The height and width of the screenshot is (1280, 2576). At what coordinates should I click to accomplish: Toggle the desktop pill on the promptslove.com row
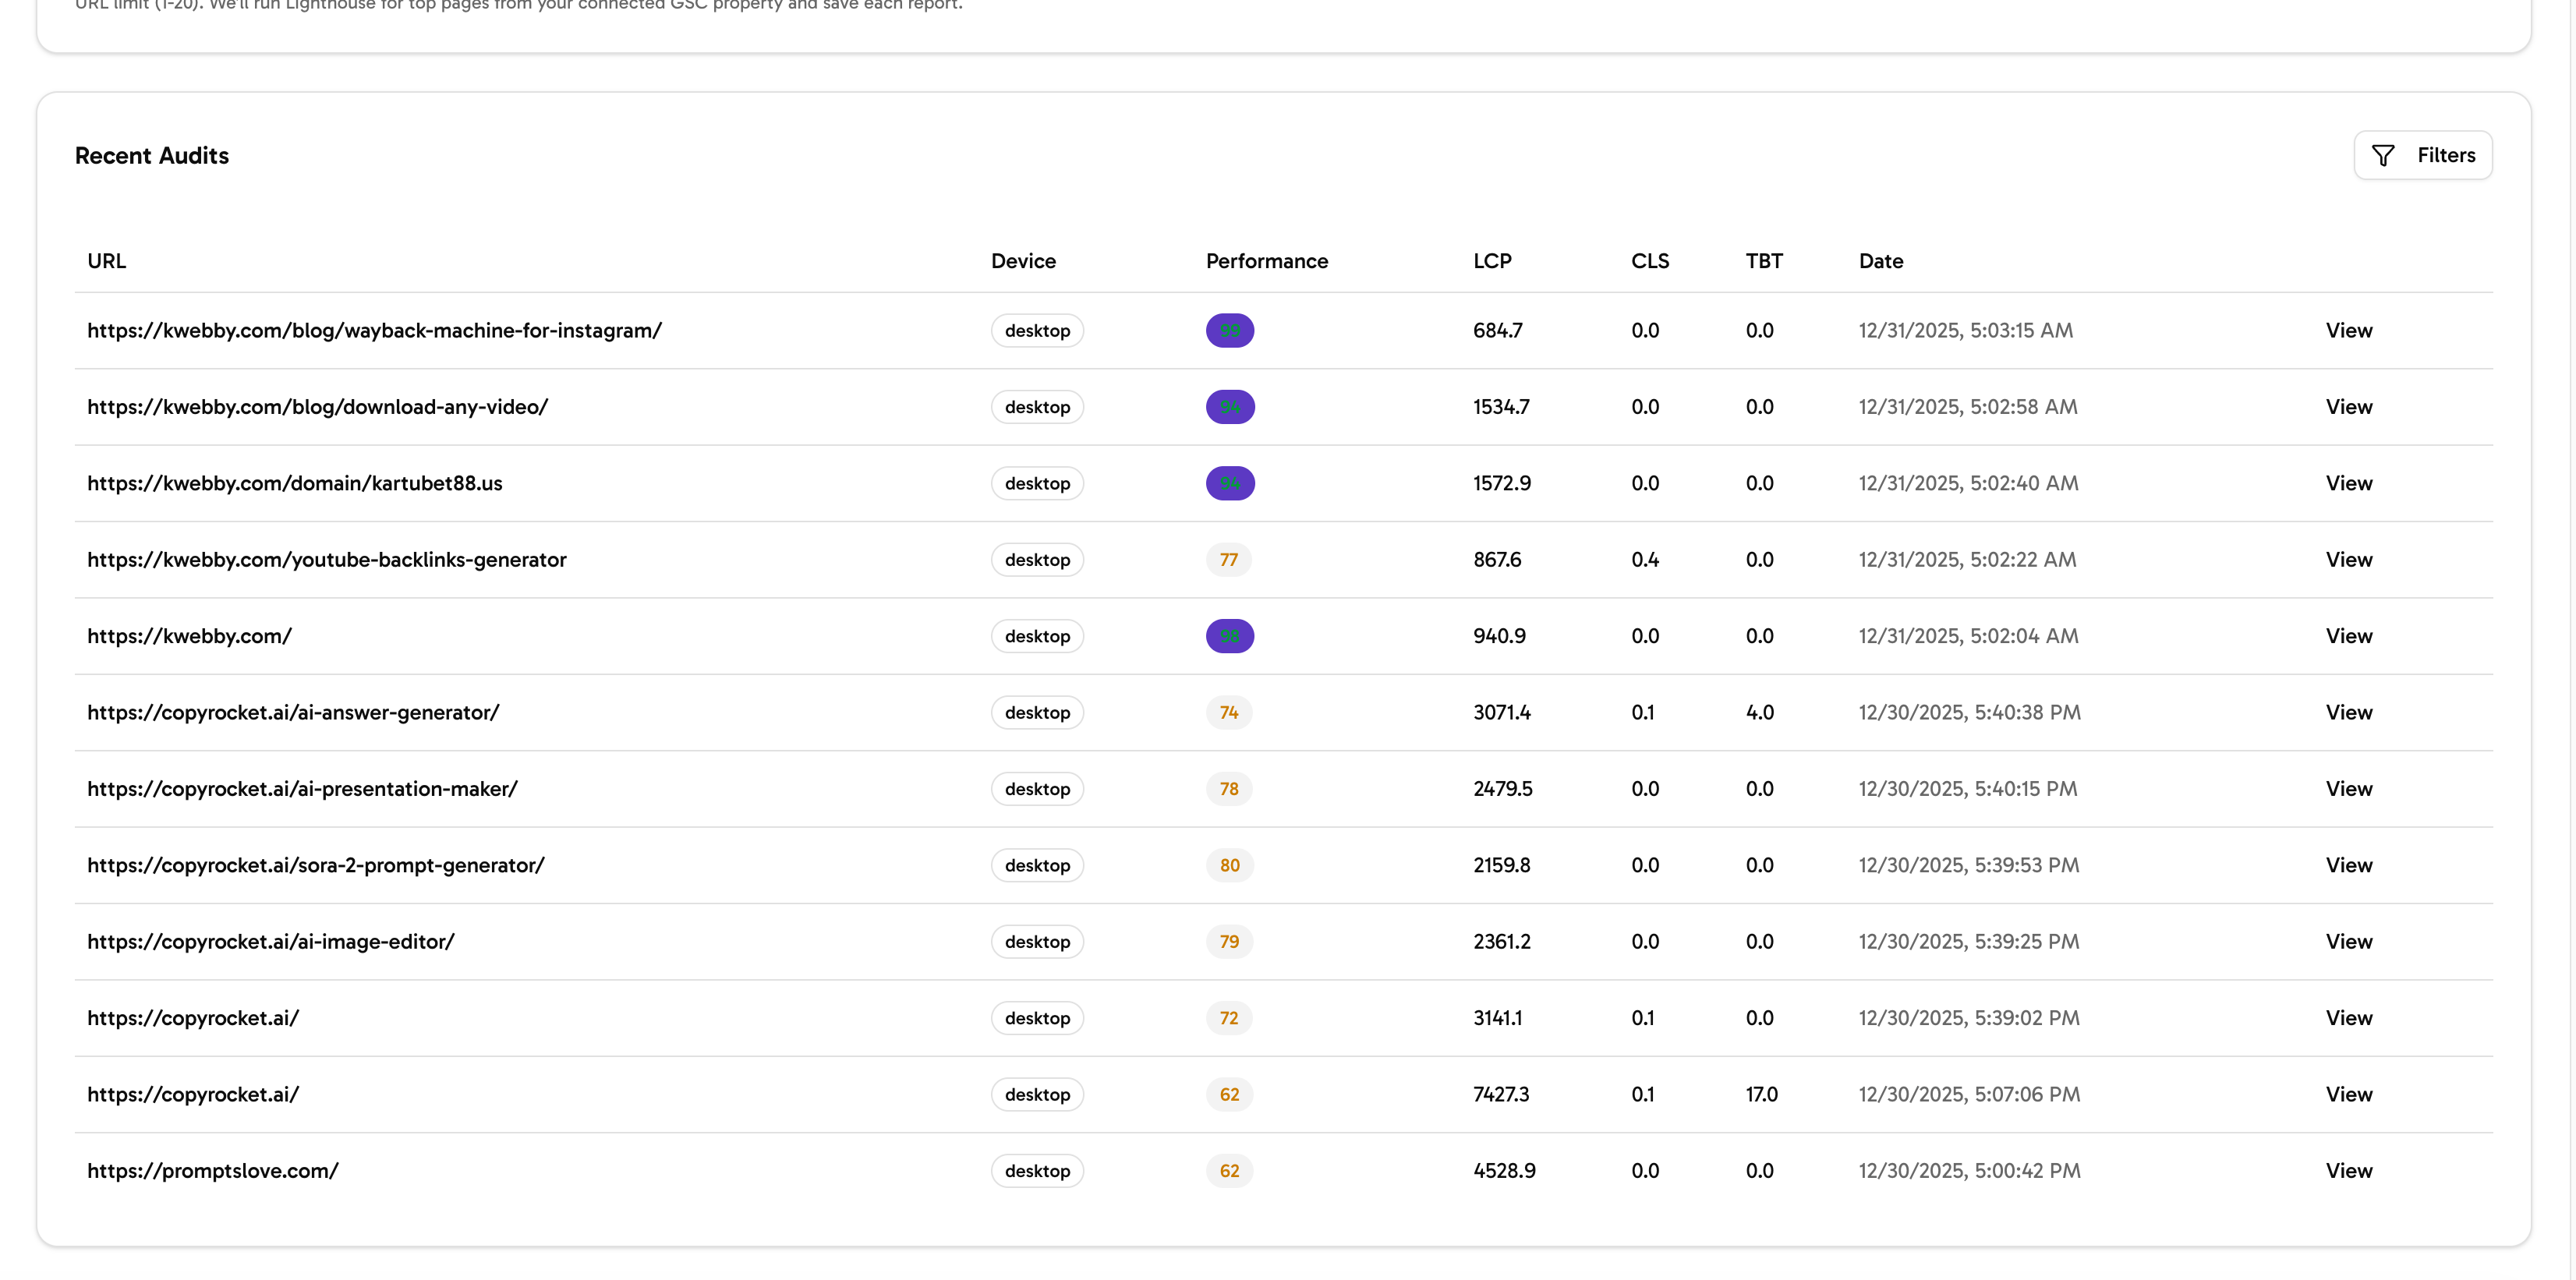[1037, 1170]
